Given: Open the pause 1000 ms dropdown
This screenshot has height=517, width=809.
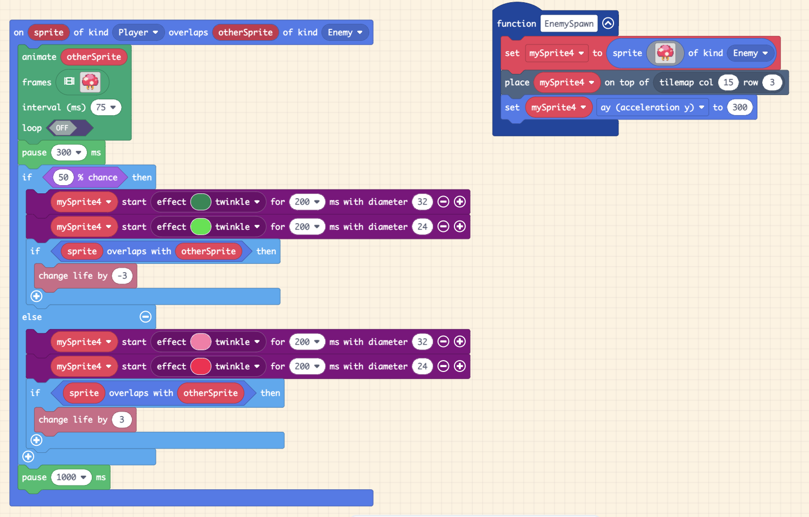Looking at the screenshot, I should click(71, 477).
